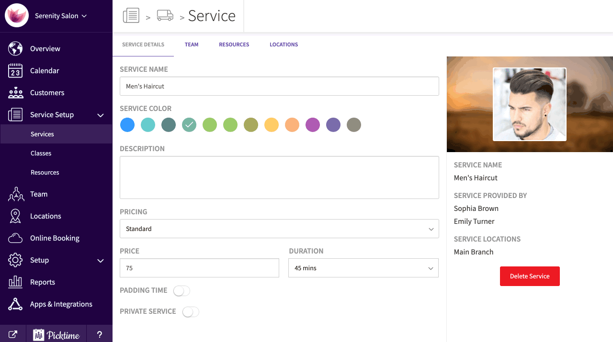This screenshot has height=342, width=613.
Task: Click the help question mark icon
Action: coord(100,335)
